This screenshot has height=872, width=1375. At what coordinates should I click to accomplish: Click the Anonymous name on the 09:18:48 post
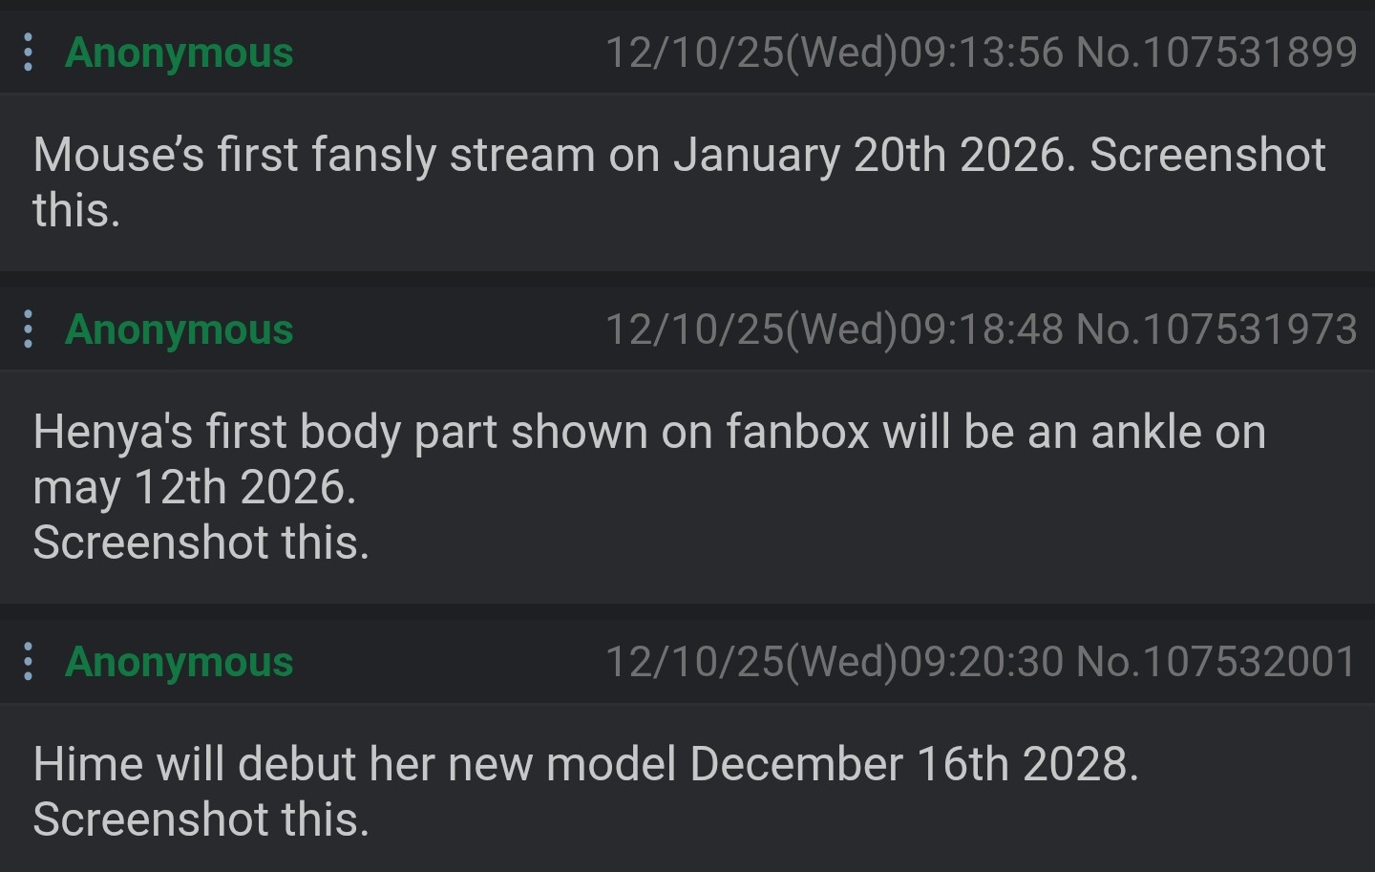179,330
